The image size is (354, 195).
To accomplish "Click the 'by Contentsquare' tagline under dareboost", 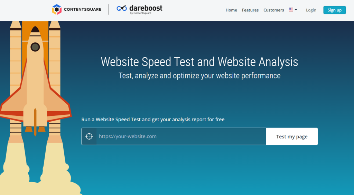I will click(x=140, y=13).
